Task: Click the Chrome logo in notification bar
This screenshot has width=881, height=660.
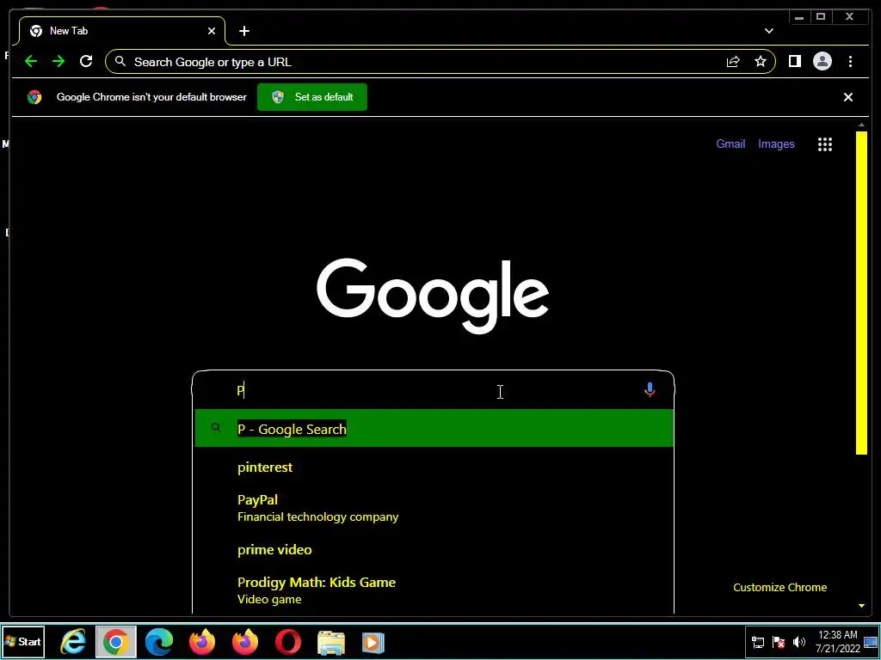Action: pos(34,97)
